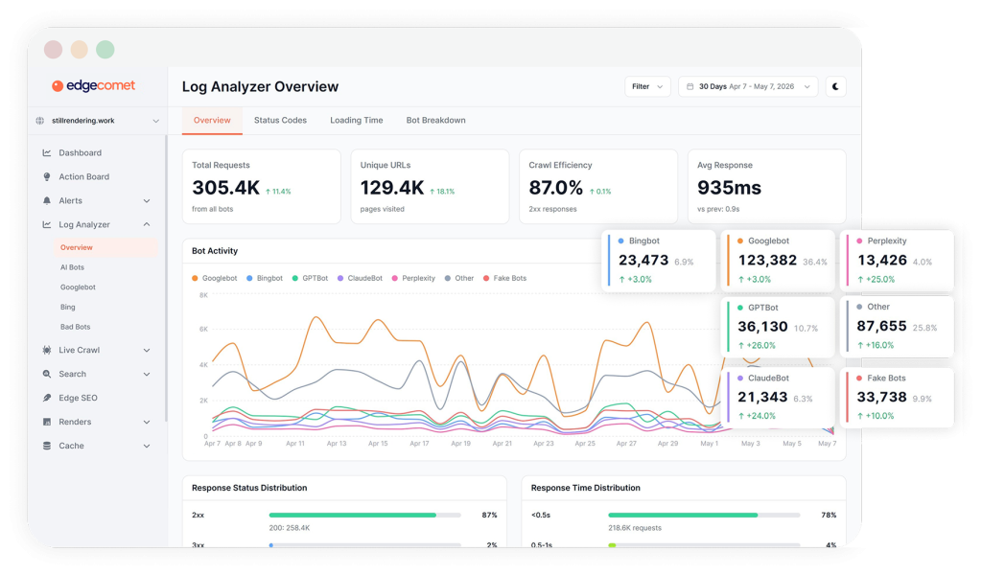This screenshot has height=575, width=982.
Task: Switch to the Loading Time tab
Action: click(x=357, y=120)
